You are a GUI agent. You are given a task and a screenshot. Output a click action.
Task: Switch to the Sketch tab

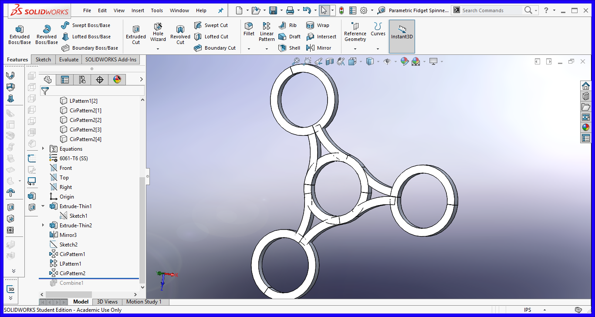point(43,60)
